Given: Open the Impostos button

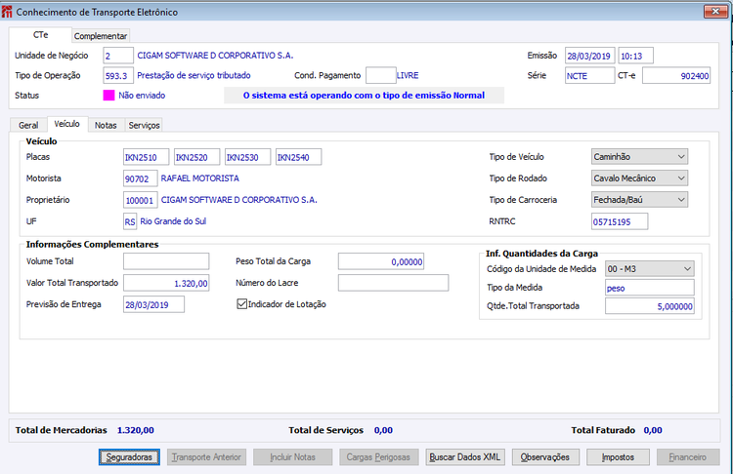Looking at the screenshot, I should [618, 457].
